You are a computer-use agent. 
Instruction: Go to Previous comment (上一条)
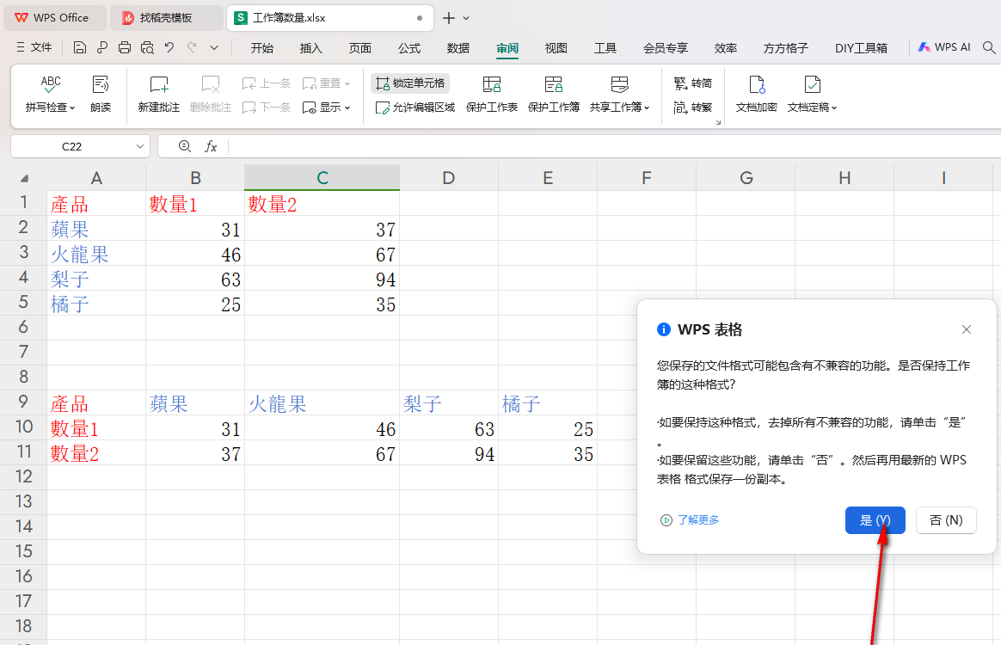click(267, 83)
